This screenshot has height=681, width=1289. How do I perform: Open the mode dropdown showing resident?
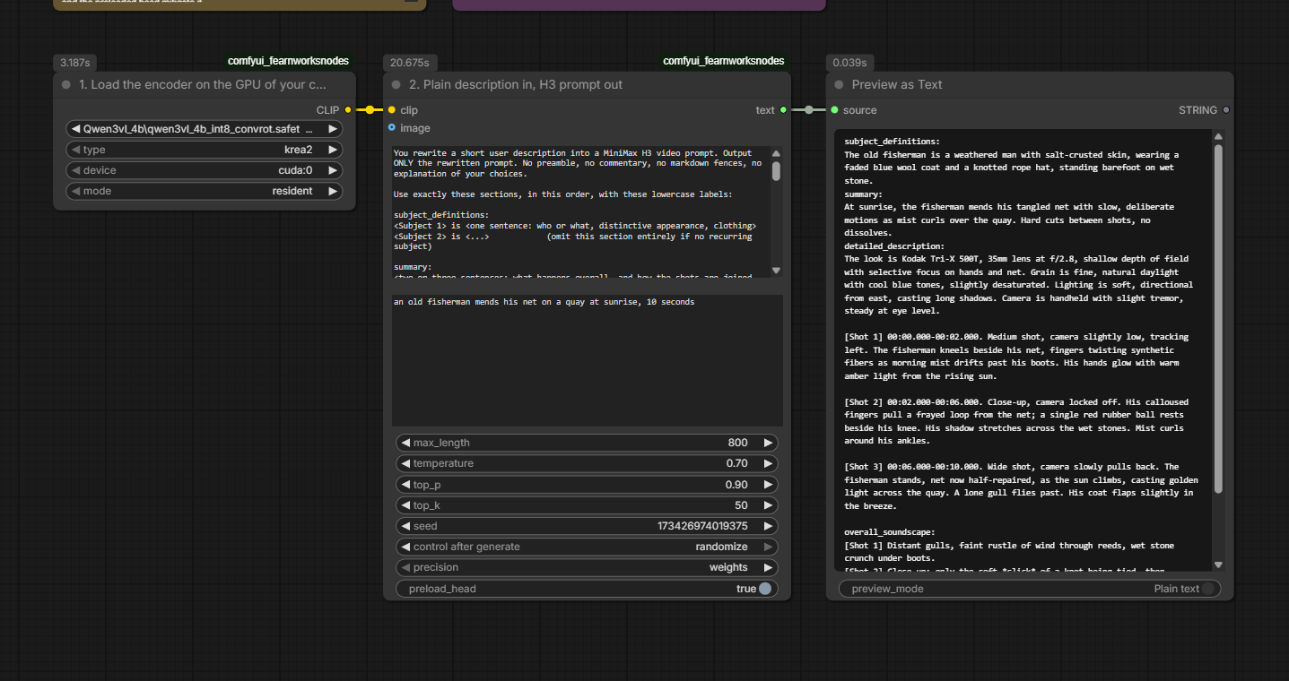click(205, 191)
